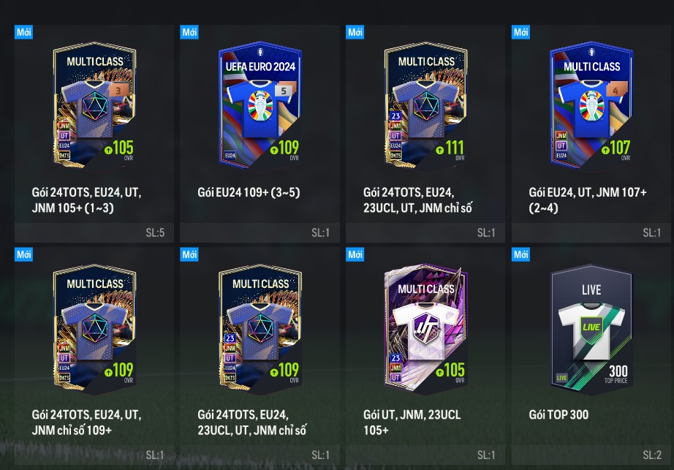674x470 pixels.
Task: Click the UT logo on the purple shirt
Action: (425, 329)
